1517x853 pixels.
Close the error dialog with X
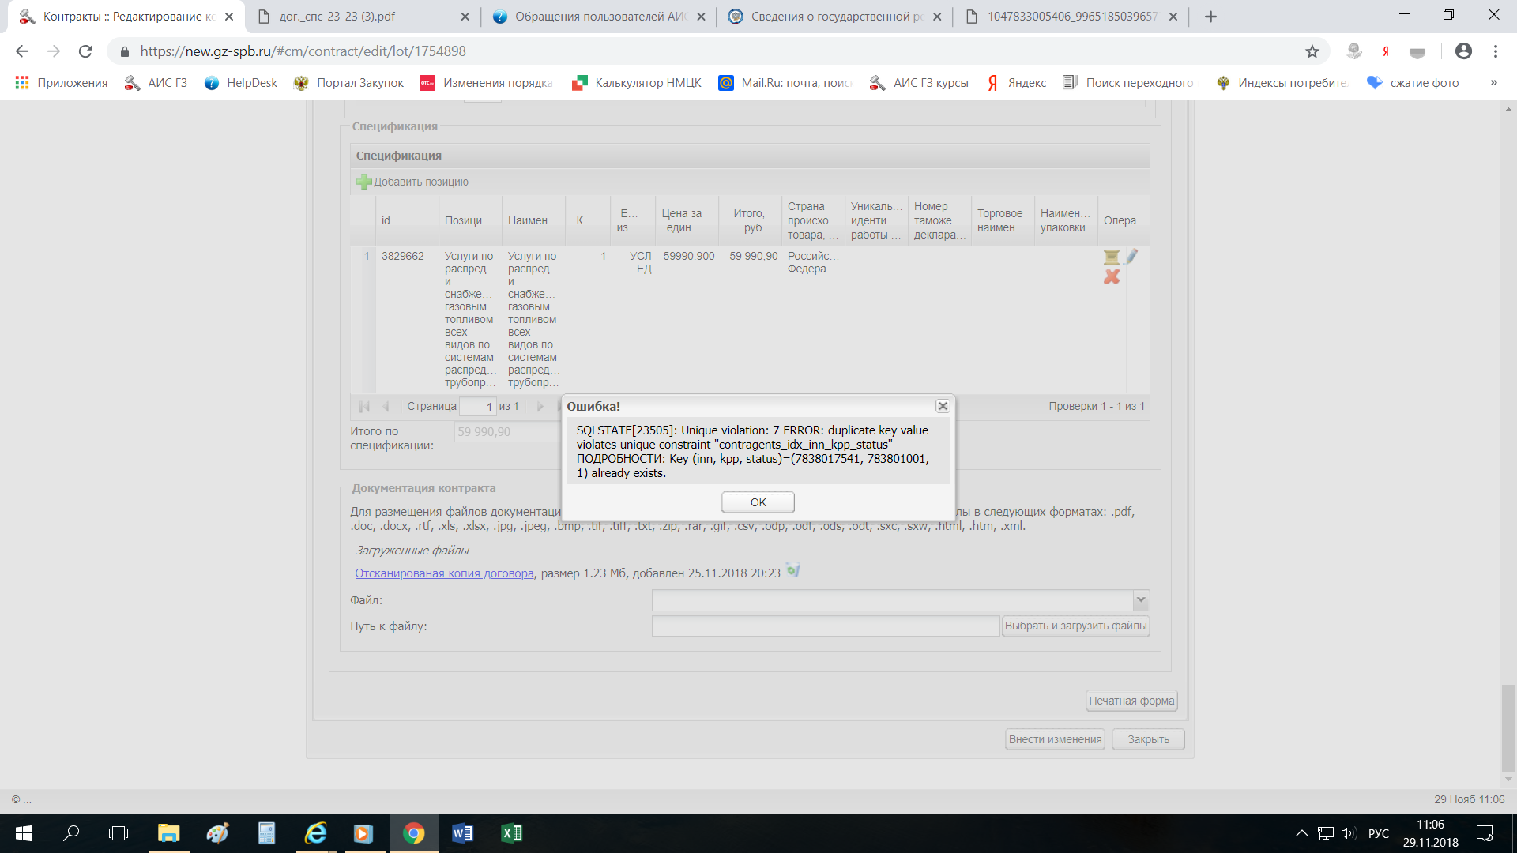[943, 406]
